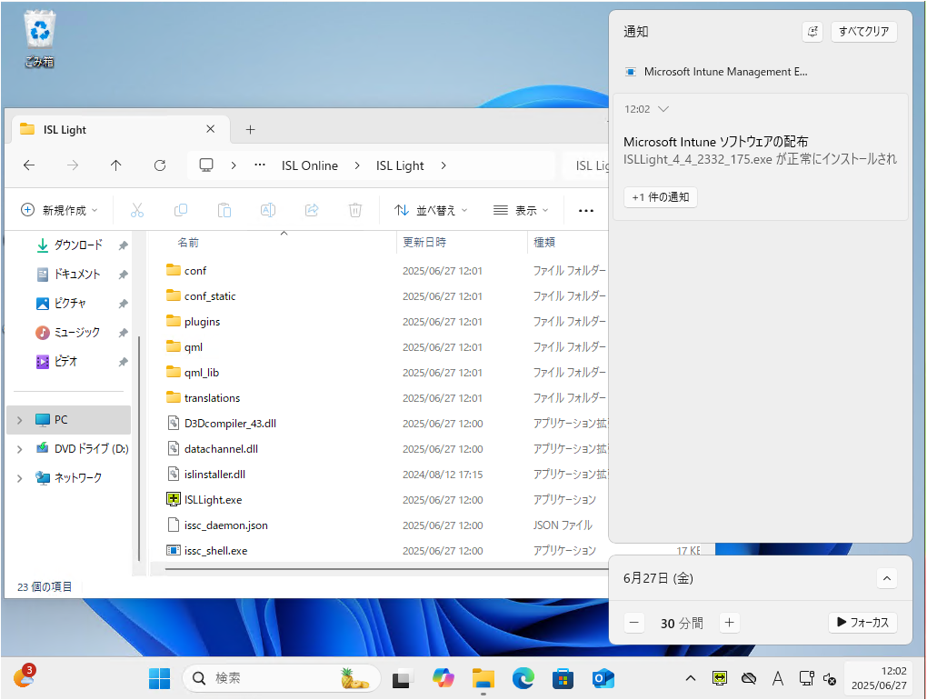927x700 pixels.
Task: Open File Explorer taskbar icon
Action: click(x=483, y=678)
